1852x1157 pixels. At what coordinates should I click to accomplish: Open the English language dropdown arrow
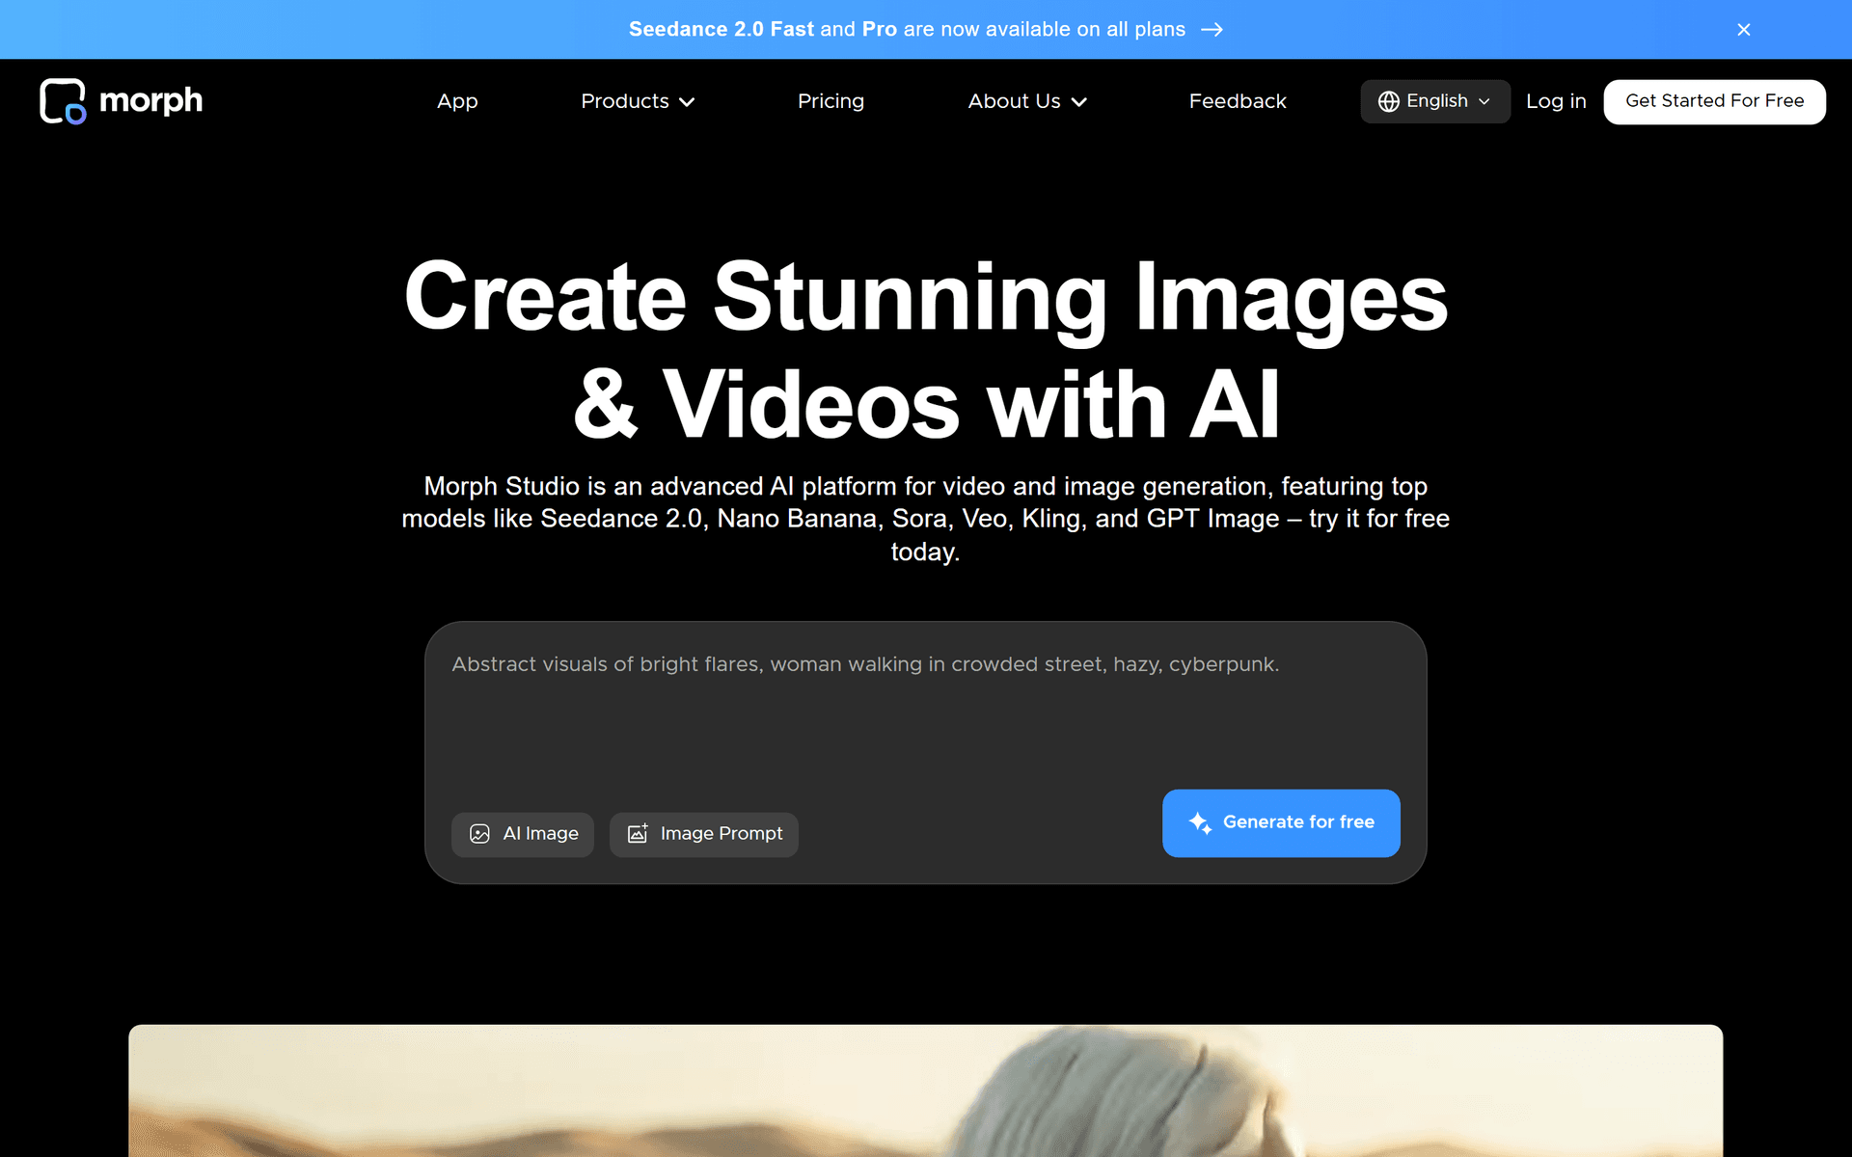click(x=1484, y=101)
